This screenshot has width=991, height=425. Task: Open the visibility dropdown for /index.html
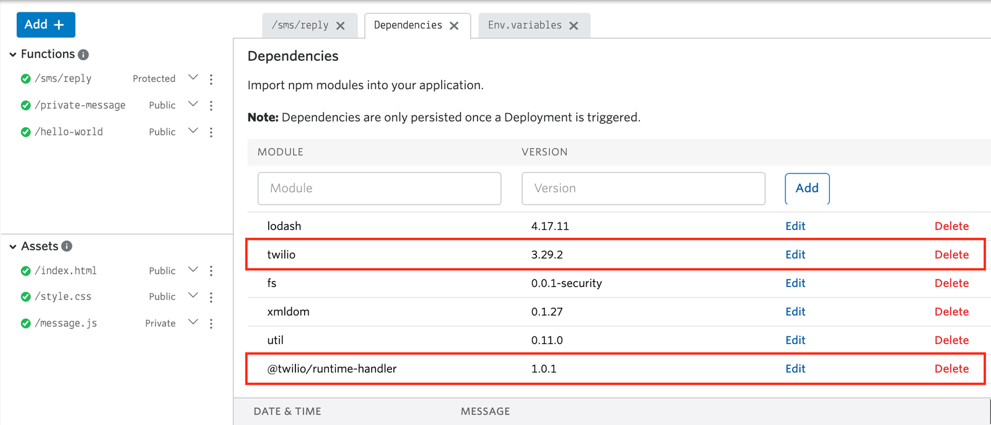tap(193, 270)
